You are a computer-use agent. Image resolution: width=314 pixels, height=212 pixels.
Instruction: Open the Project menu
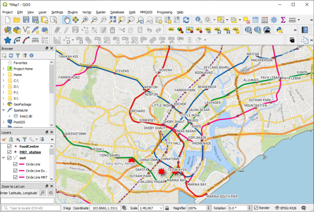(x=7, y=12)
